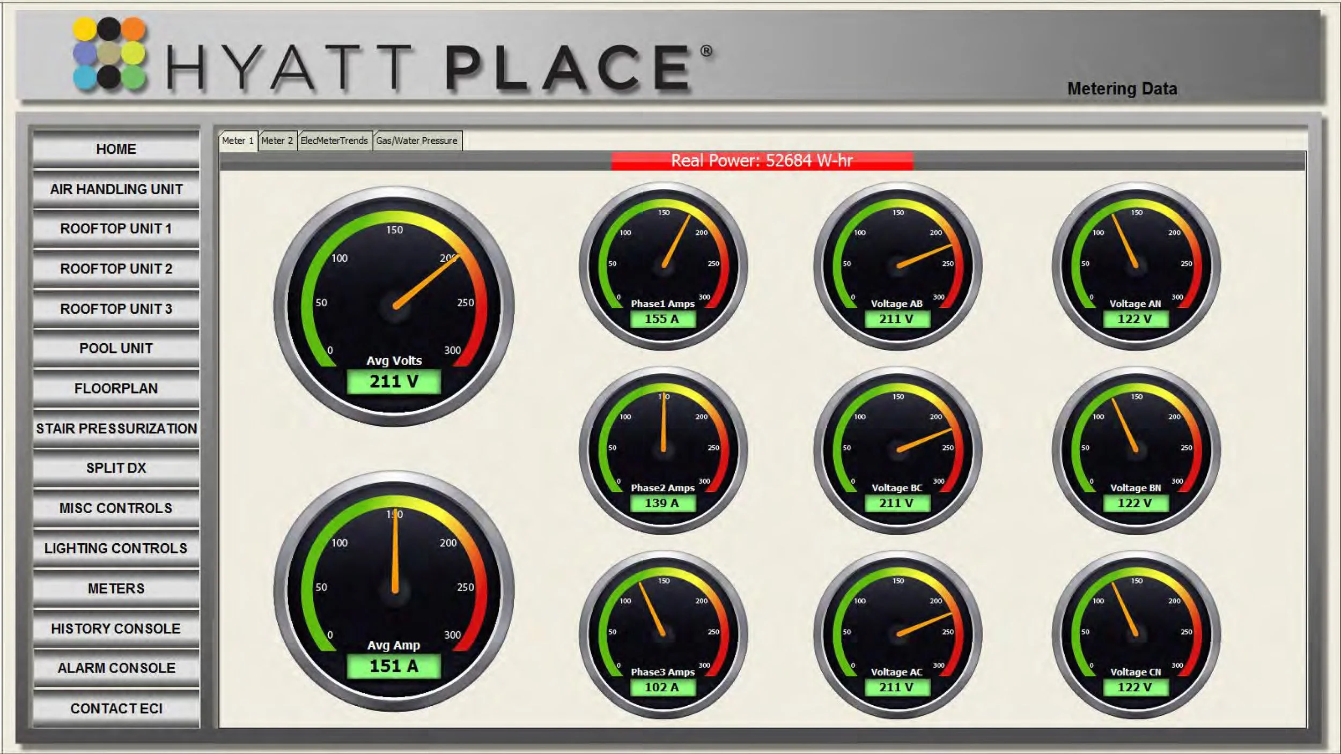Open the HISTORY CONSOLE
1341x754 pixels.
coord(117,628)
